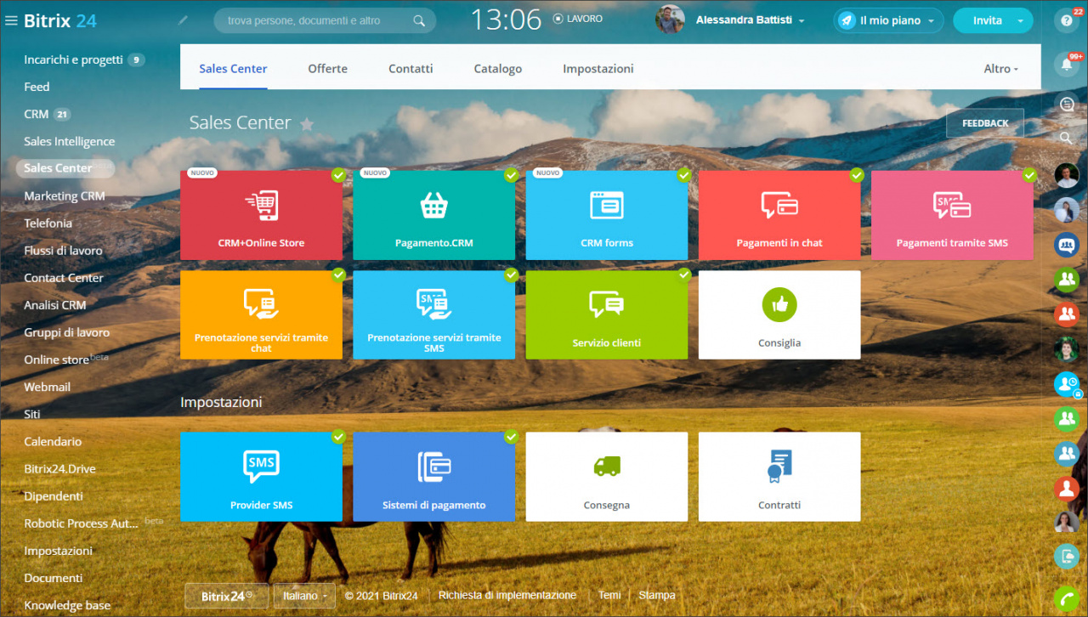Click the Consiglia thumbs-up tile

[x=779, y=315]
